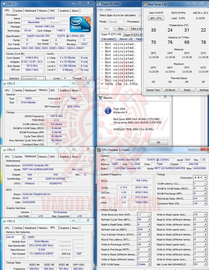Screen dimensions: 209x270
Task: Click the XS Bench button
Action: tap(170, 90)
